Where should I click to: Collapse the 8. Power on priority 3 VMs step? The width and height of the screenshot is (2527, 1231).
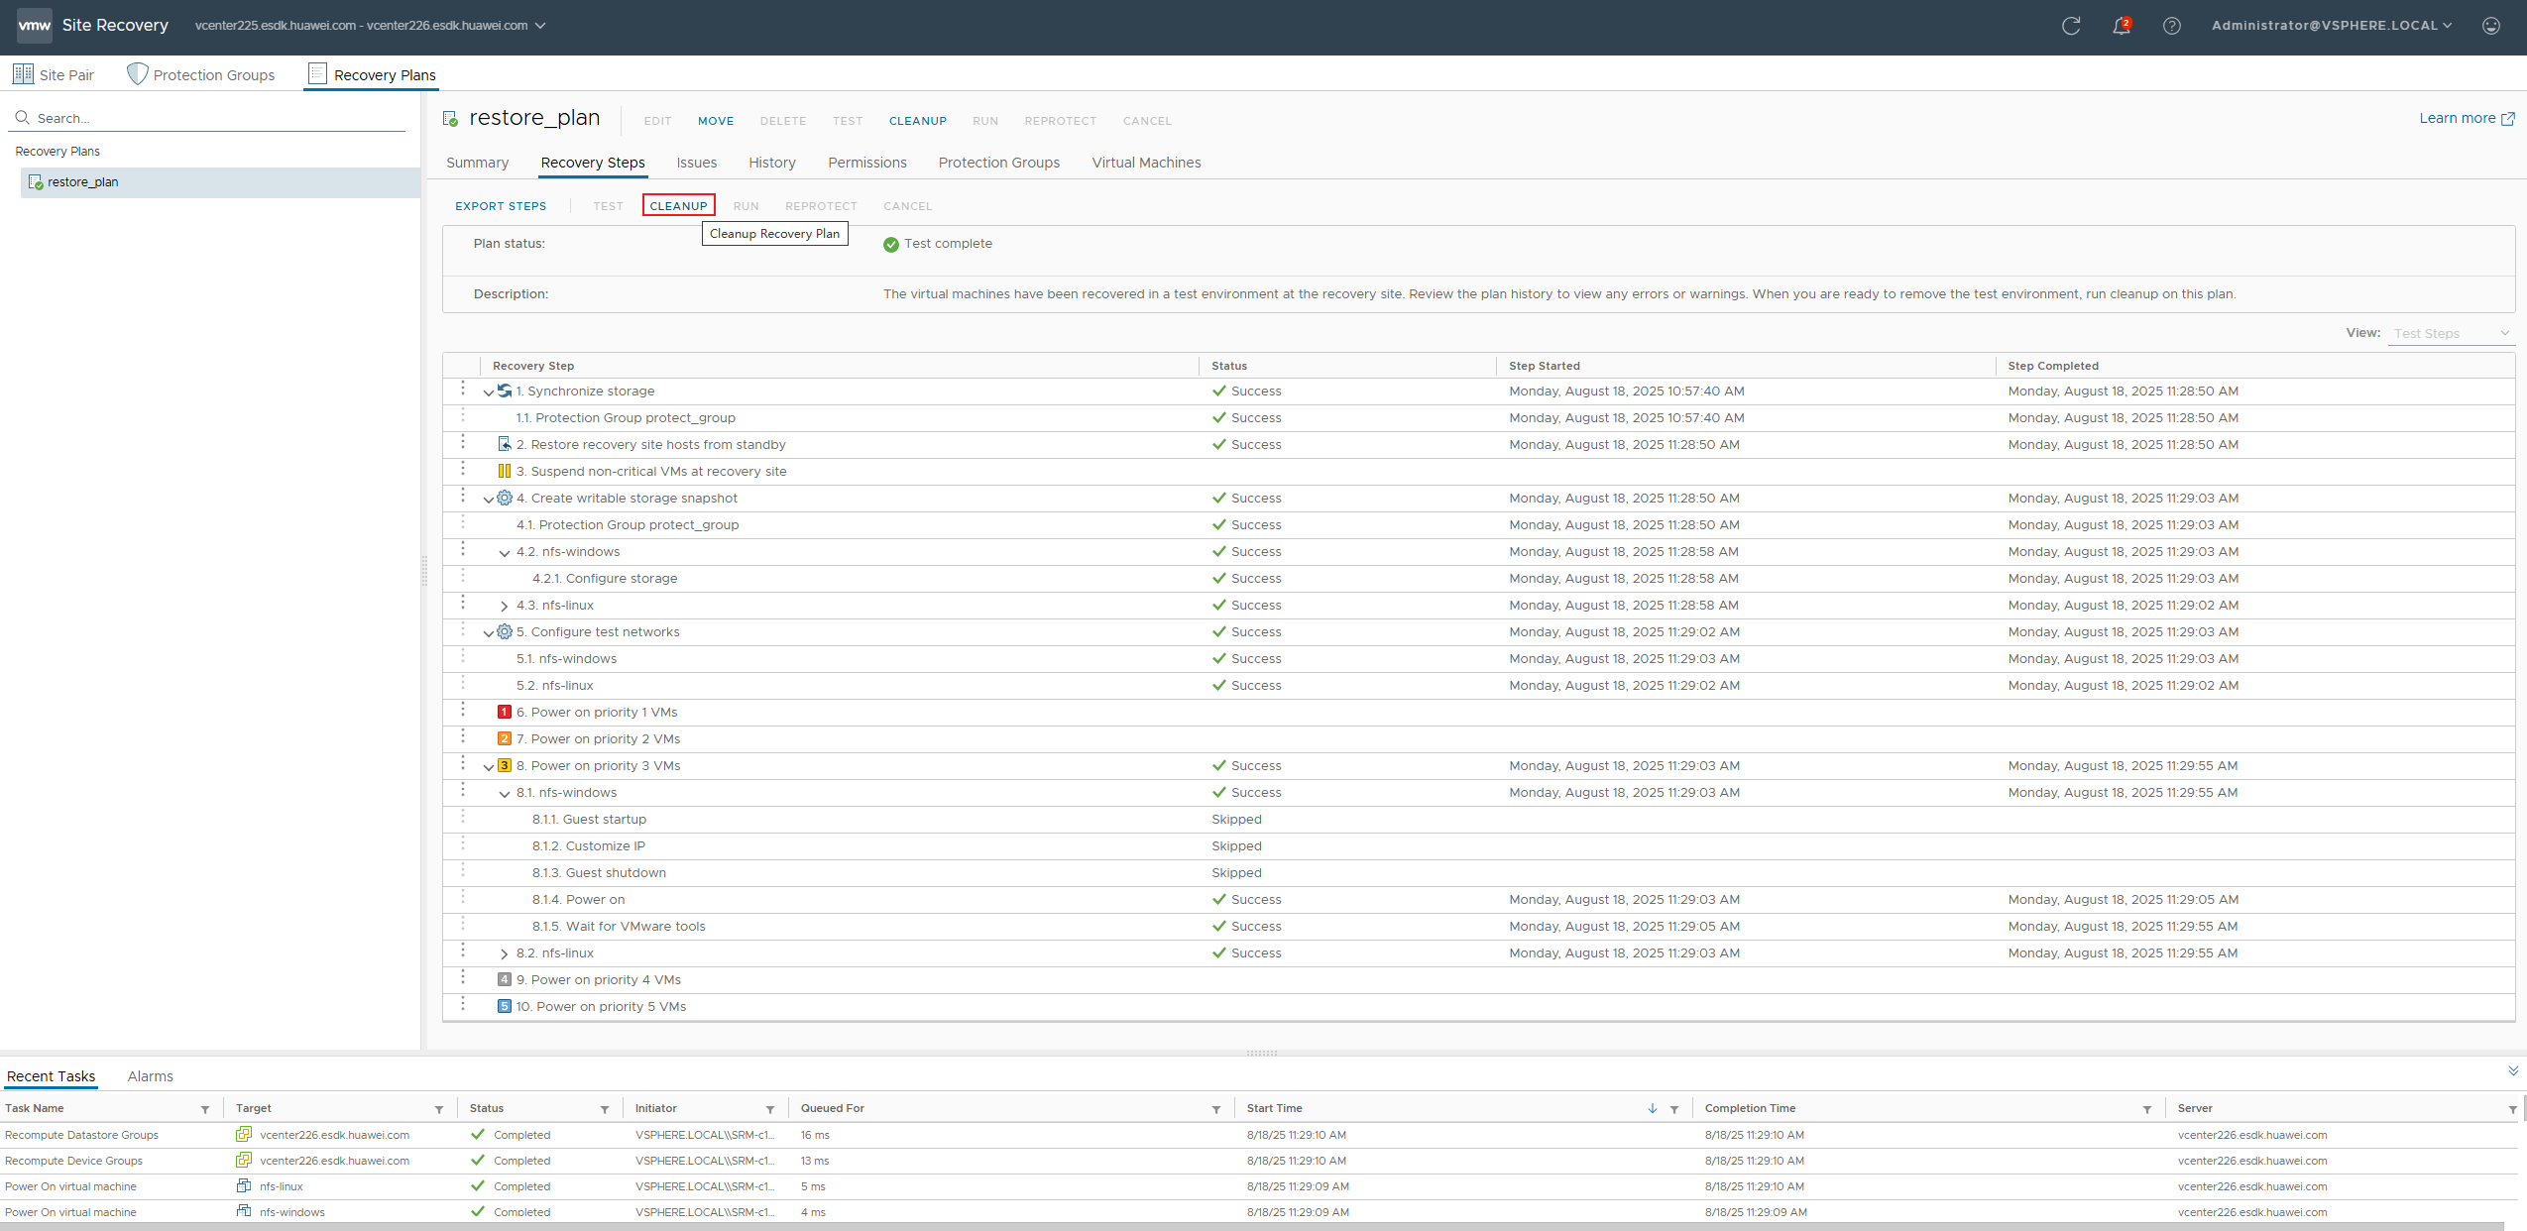[488, 767]
